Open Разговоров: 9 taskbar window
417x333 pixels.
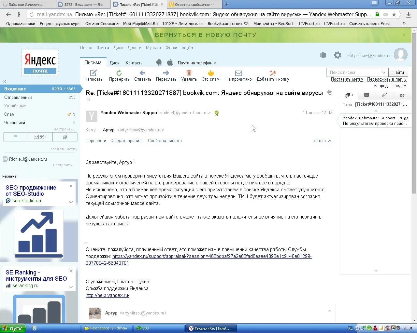pos(107,328)
